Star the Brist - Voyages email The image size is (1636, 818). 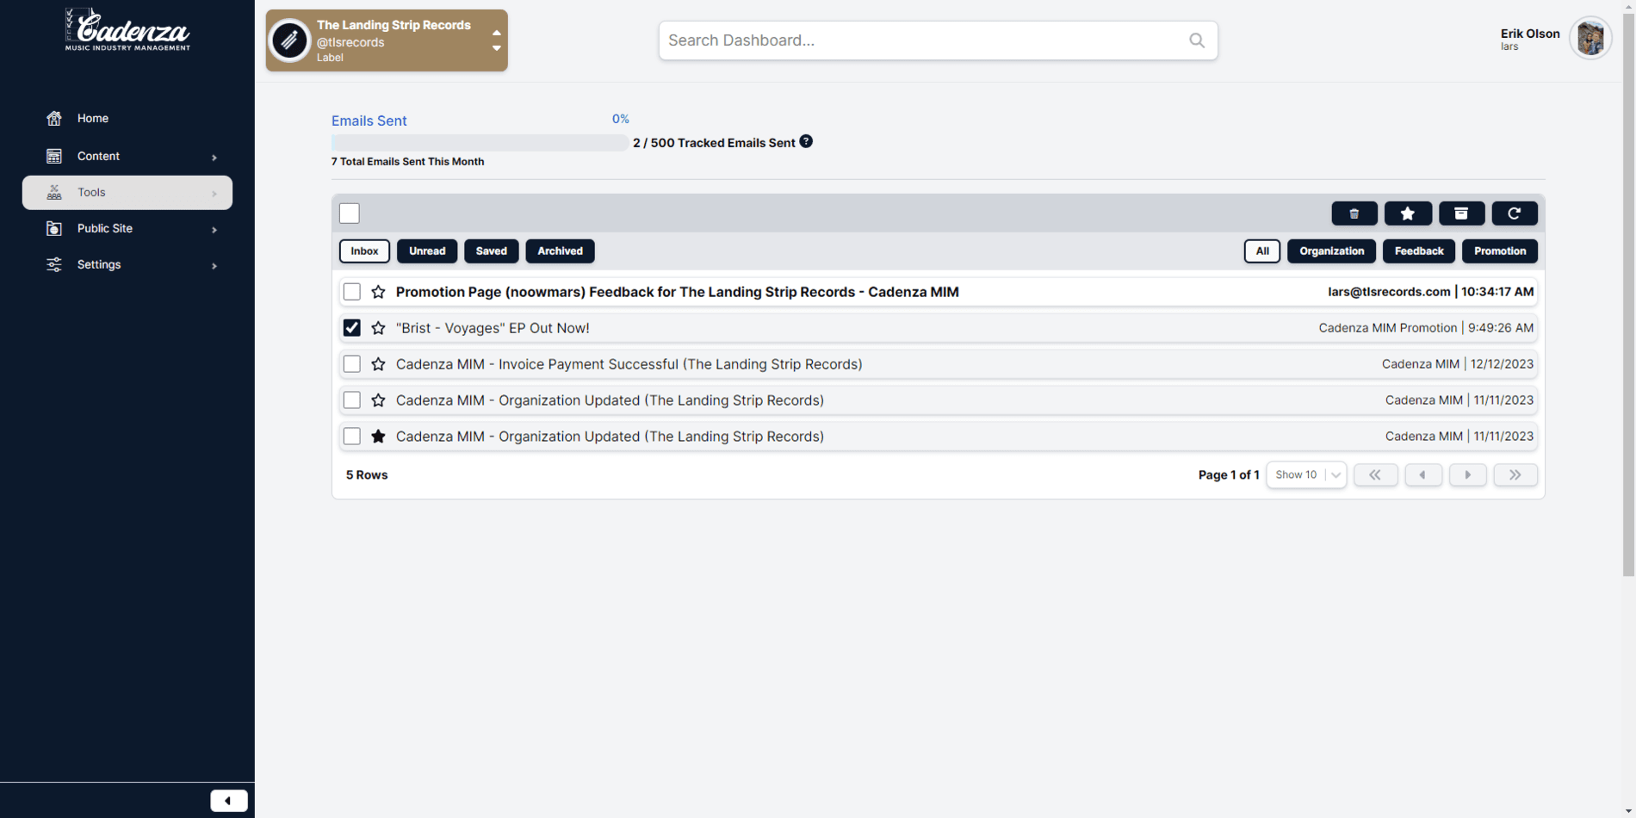pos(378,328)
